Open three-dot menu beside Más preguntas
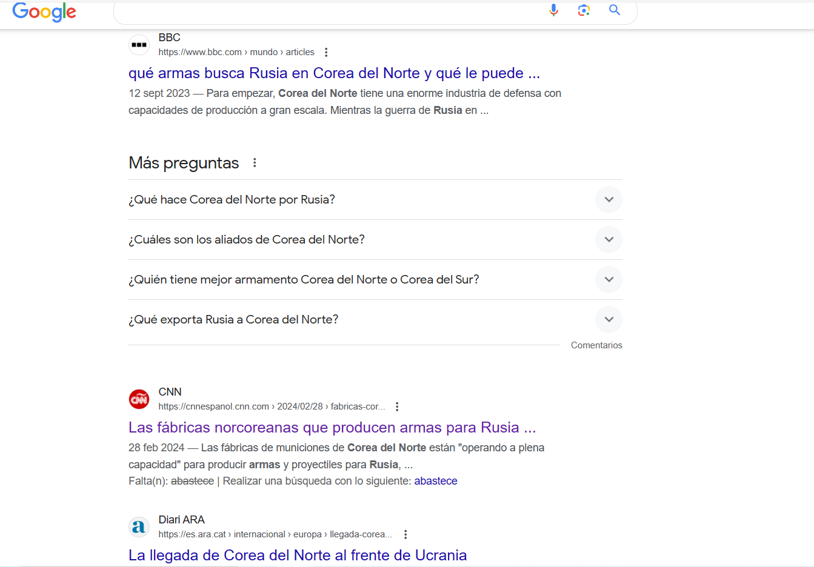This screenshot has height=567, width=814. point(255,163)
